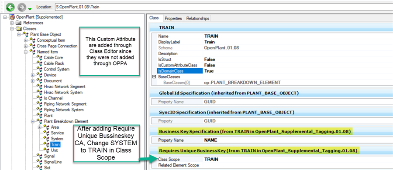Switch to the Properties tab
The height and width of the screenshot is (170, 393).
[x=173, y=18]
